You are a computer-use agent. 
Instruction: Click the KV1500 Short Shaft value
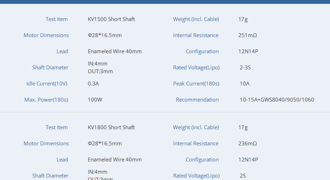coord(111,19)
